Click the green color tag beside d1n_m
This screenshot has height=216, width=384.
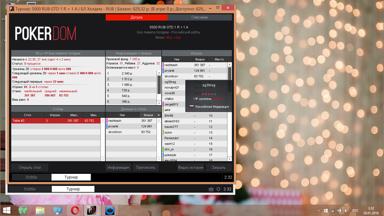(163, 150)
